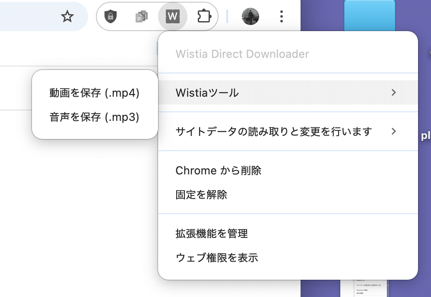Choose 音声を保存 (.mp3)
This screenshot has height=297, width=431.
[x=95, y=117]
